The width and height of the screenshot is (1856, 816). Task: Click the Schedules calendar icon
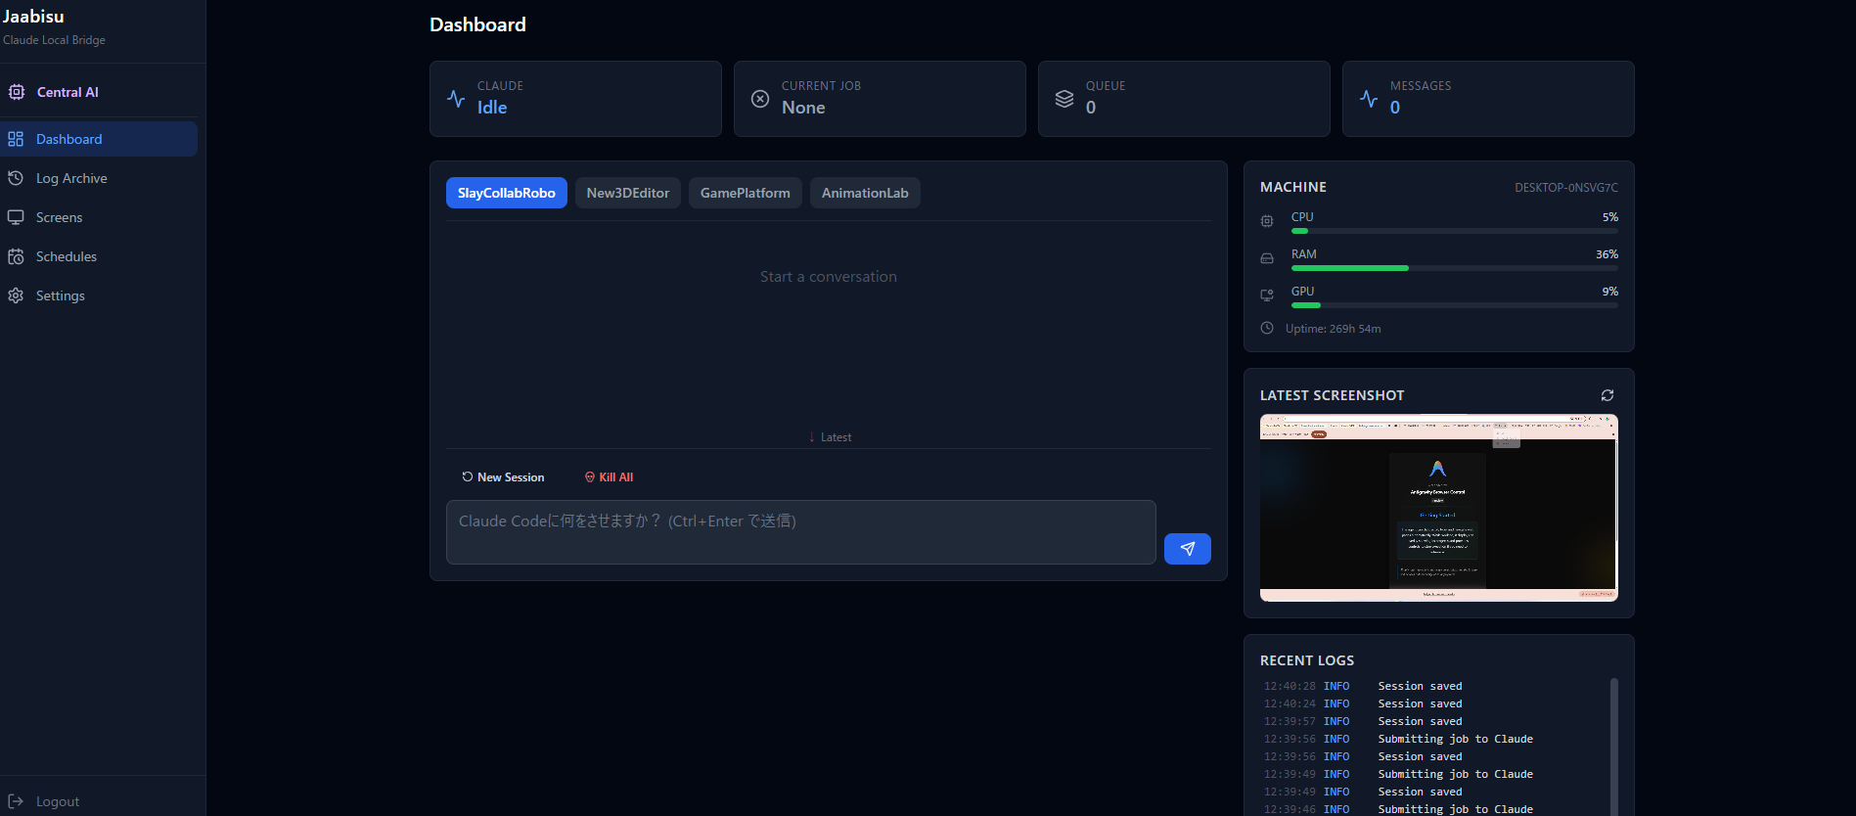[16, 256]
